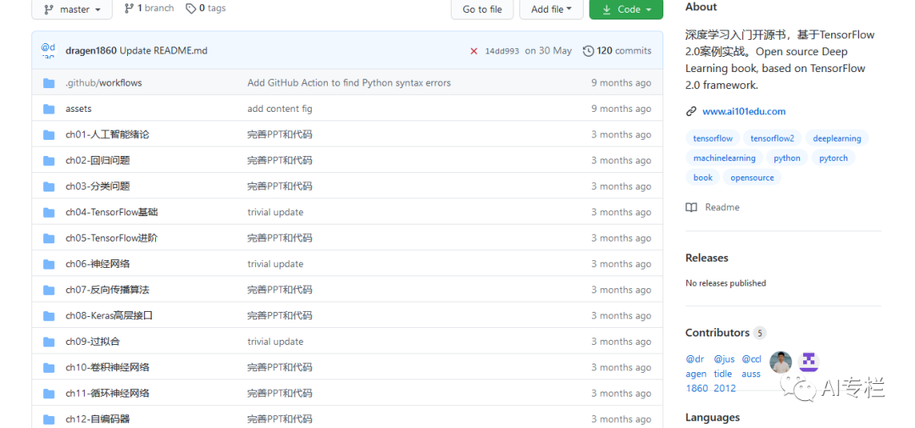Open the @dragen1860 contributor avatar
Image resolution: width=915 pixels, height=428 pixels.
696,374
